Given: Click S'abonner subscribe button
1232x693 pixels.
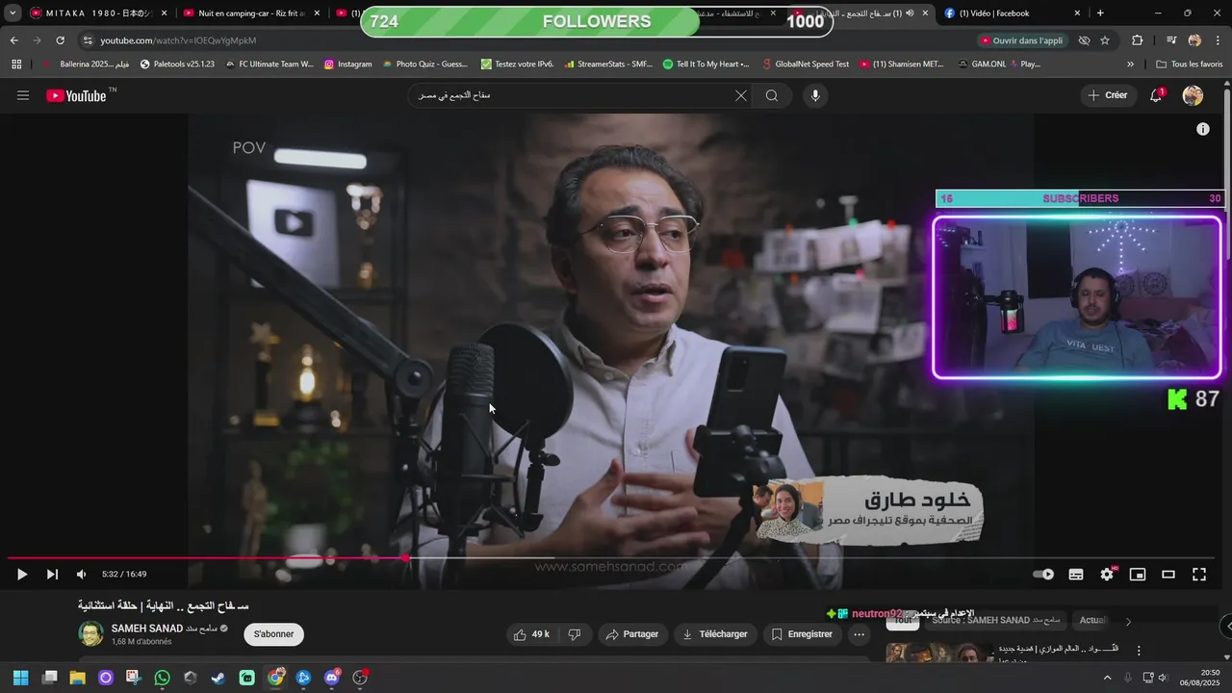Looking at the screenshot, I should [274, 634].
